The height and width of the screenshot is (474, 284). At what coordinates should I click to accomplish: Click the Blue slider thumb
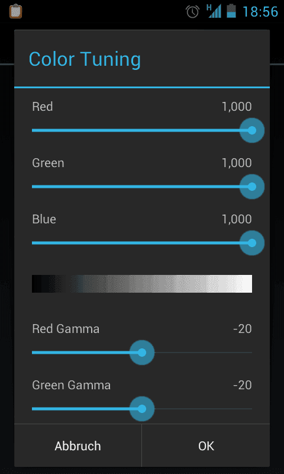(x=252, y=243)
